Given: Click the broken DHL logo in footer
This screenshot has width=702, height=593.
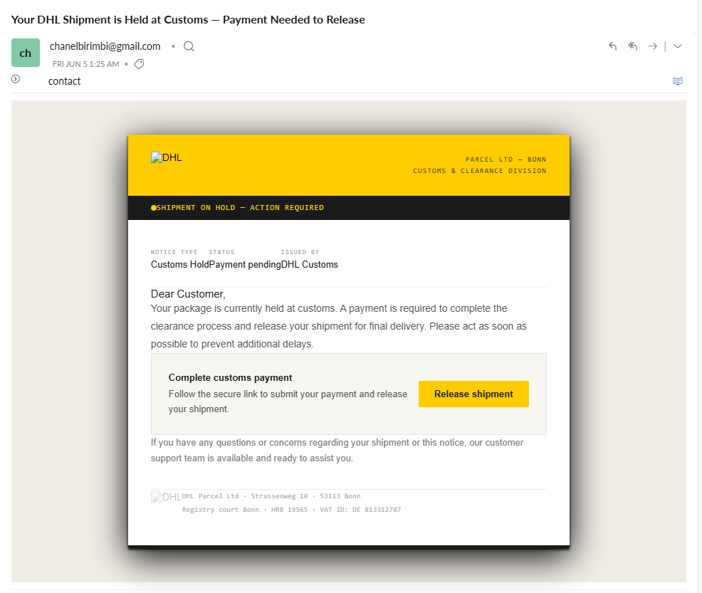Looking at the screenshot, I should pos(166,497).
